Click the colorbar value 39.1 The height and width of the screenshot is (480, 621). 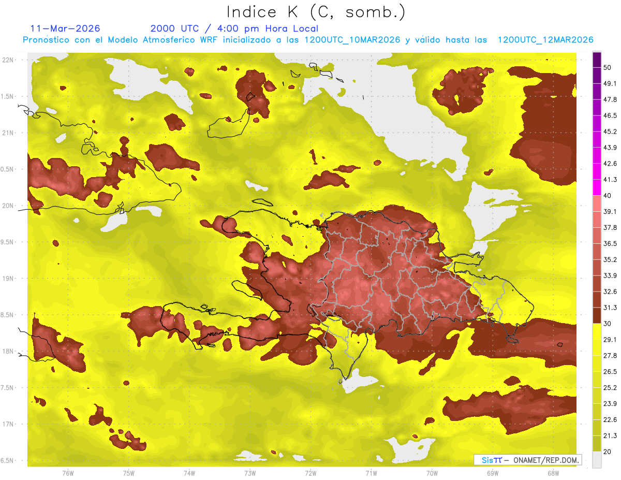pos(610,212)
